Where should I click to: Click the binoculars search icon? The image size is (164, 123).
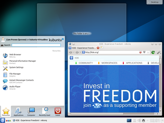pyautogui.click(x=2, y=45)
